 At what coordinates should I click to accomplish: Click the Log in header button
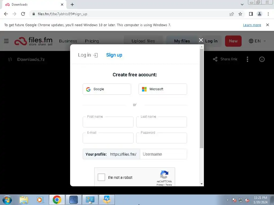pyautogui.click(x=211, y=41)
